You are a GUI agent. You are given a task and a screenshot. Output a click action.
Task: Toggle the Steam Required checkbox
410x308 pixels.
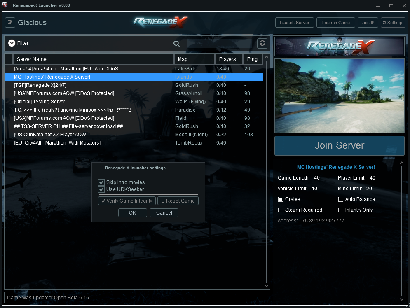[x=281, y=210]
